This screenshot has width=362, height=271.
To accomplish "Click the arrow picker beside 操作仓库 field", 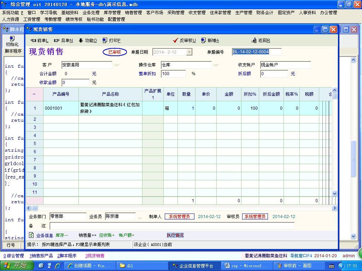I will click(x=216, y=65).
